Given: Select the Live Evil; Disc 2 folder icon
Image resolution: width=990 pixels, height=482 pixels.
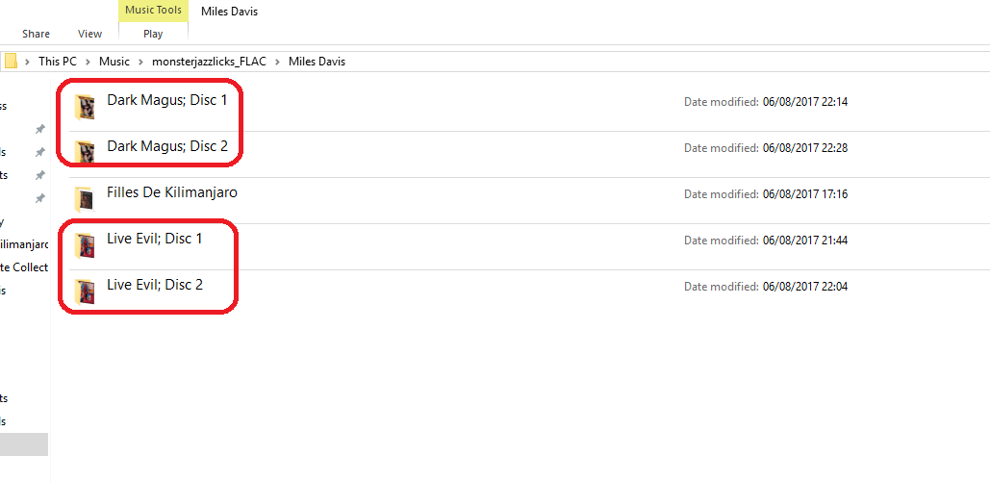Looking at the screenshot, I should 86,291.
